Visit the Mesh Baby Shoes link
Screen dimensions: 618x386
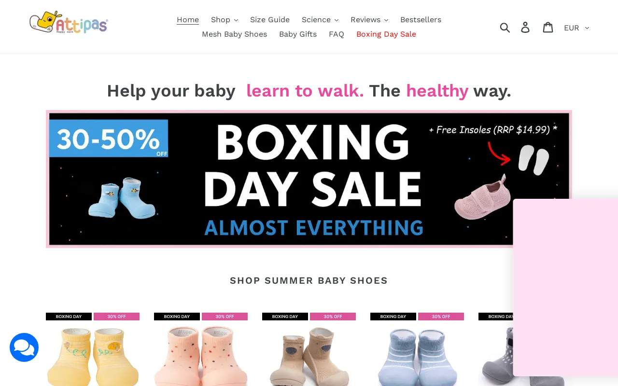click(234, 34)
